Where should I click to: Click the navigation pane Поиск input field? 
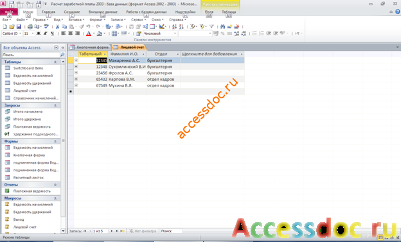pyautogui.click(x=31, y=55)
